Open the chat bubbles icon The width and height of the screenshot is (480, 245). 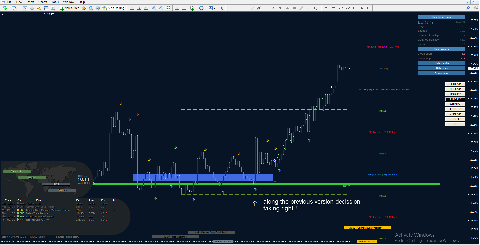(x=475, y=8)
